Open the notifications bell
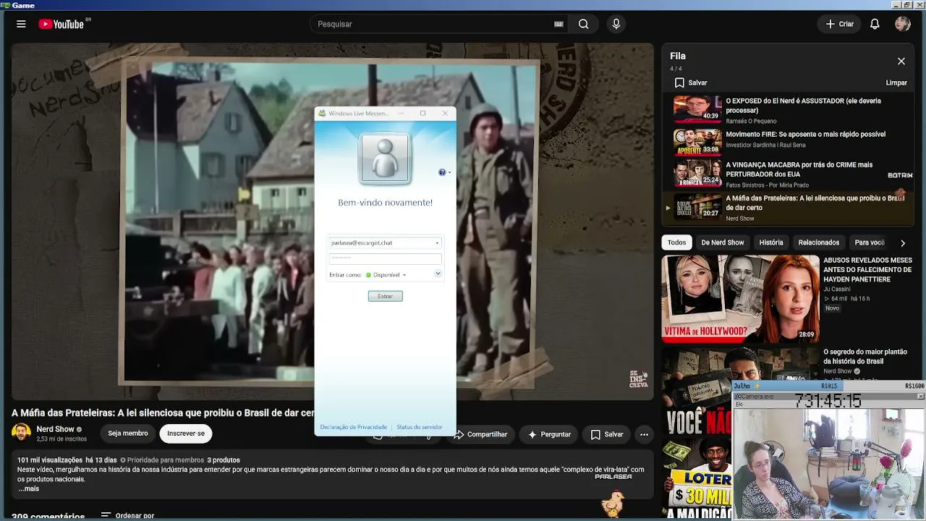The height and width of the screenshot is (521, 926). (x=875, y=24)
